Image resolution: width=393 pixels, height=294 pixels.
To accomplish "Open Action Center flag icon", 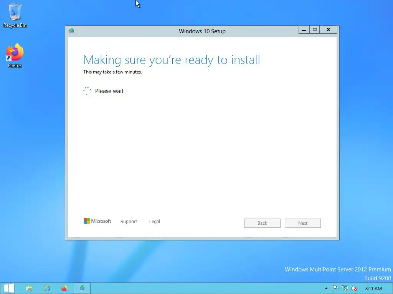I will click(x=335, y=289).
